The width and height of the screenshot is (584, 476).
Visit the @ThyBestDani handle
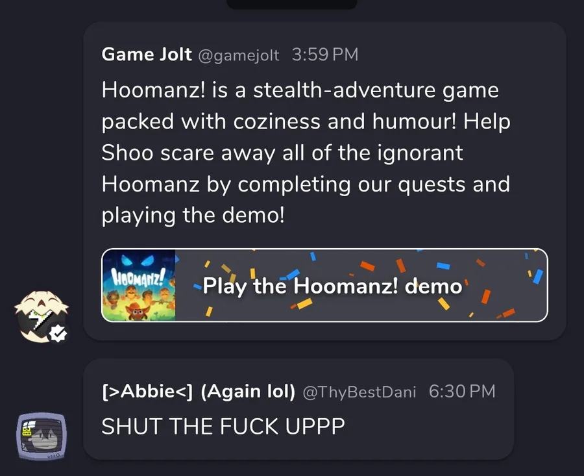click(x=359, y=392)
